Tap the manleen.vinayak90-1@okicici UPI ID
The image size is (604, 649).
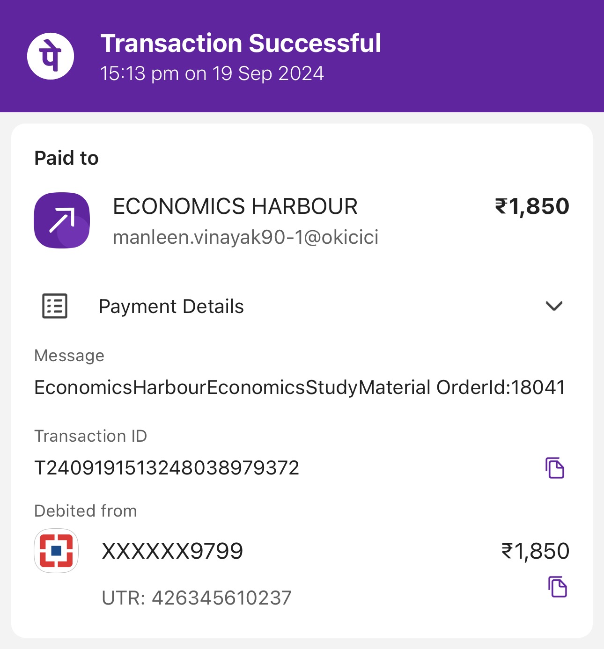click(x=245, y=237)
